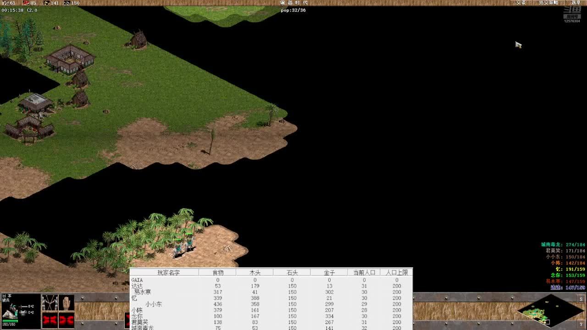Click the right red command icon

[x=66, y=320]
